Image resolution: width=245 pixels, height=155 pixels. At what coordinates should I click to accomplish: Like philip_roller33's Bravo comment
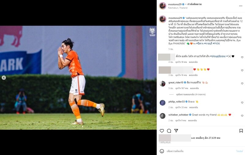(242, 103)
